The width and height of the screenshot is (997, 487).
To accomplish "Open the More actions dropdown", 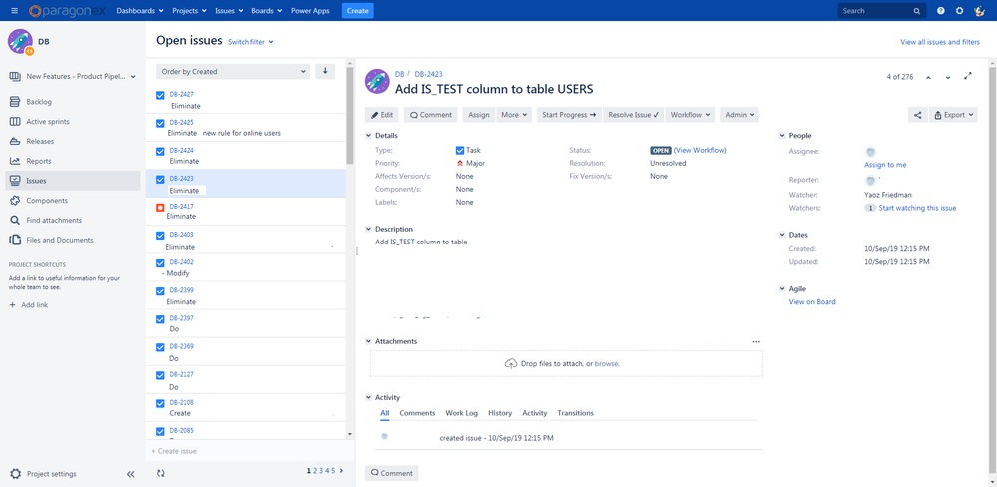I will [514, 115].
